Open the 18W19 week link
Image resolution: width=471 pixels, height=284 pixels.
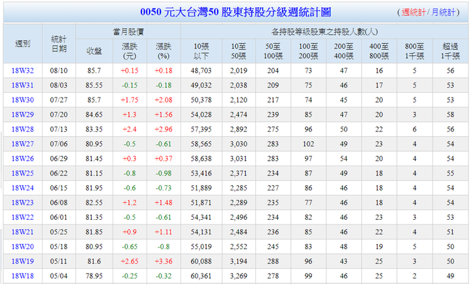(22, 261)
